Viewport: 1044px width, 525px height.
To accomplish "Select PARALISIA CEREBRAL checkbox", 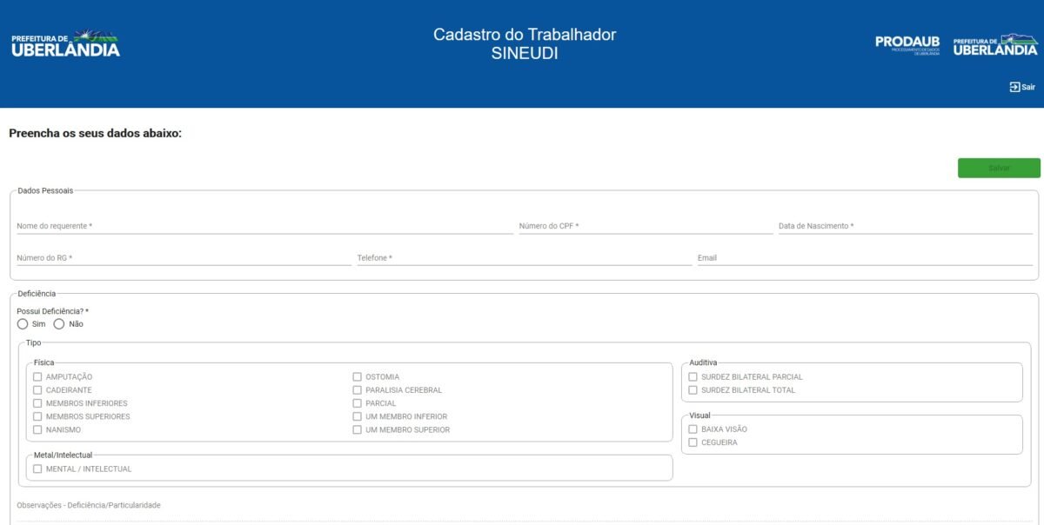I will [356, 389].
